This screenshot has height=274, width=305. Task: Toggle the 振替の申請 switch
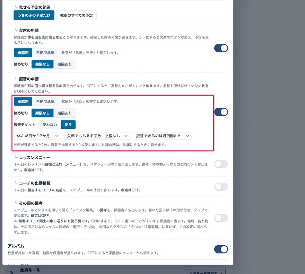click(x=221, y=112)
